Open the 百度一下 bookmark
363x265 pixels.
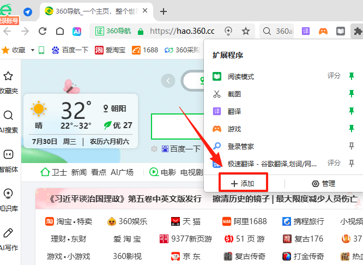pyautogui.click(x=70, y=50)
